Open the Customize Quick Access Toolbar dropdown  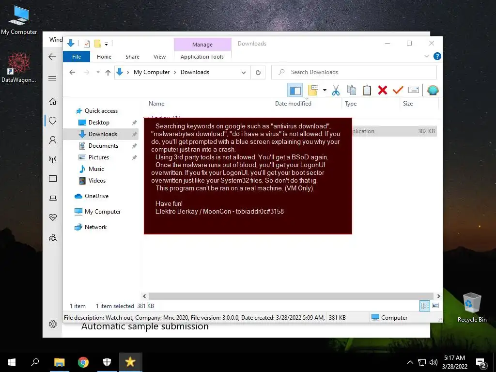point(106,44)
